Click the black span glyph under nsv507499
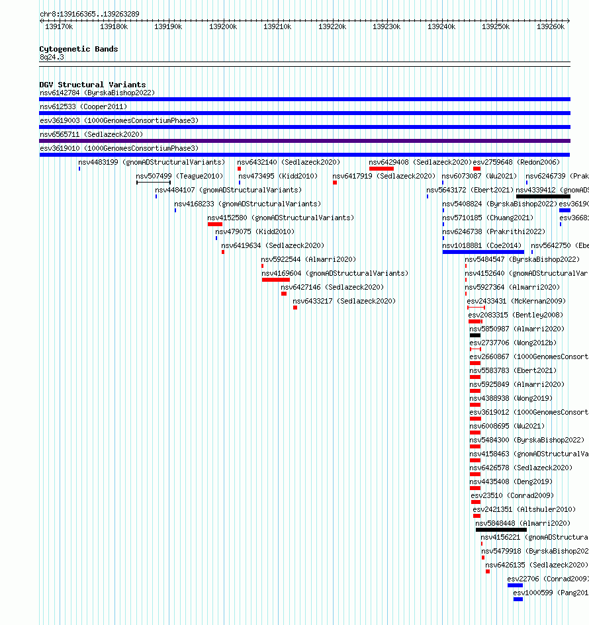 (154, 183)
